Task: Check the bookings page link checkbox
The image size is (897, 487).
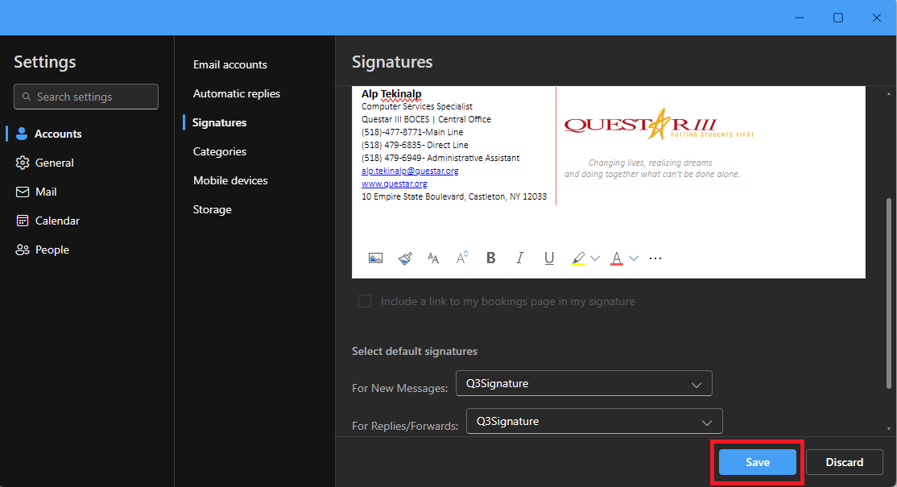Action: (365, 301)
